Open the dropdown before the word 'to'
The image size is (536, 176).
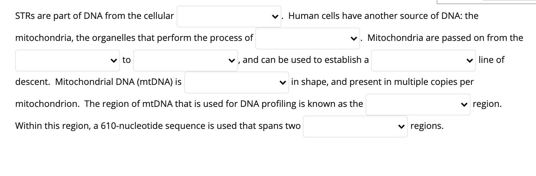pos(68,60)
